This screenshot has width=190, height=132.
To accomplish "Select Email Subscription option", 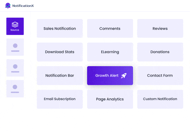I will tap(60, 99).
